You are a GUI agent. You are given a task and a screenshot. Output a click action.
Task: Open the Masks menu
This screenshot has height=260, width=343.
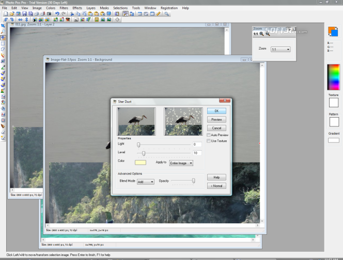point(104,8)
